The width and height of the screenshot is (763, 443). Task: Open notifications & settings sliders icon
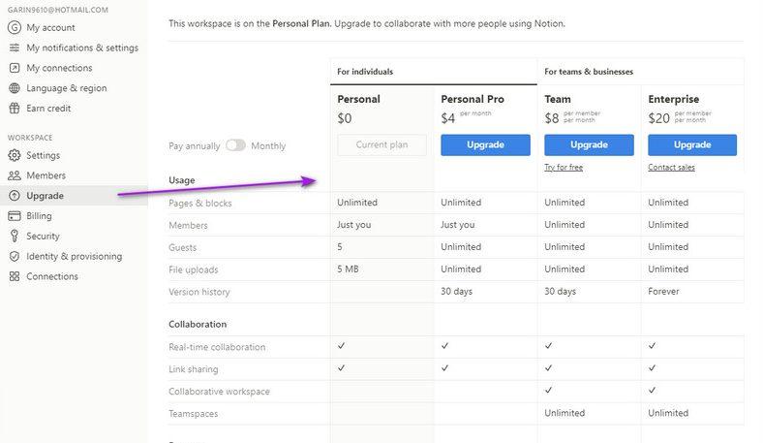coord(15,47)
